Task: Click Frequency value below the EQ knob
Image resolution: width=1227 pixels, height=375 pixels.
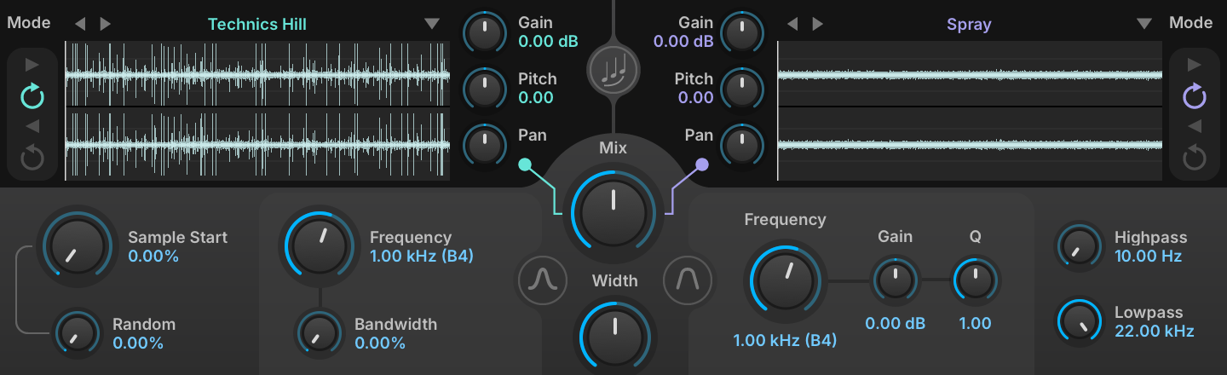Action: [x=785, y=341]
